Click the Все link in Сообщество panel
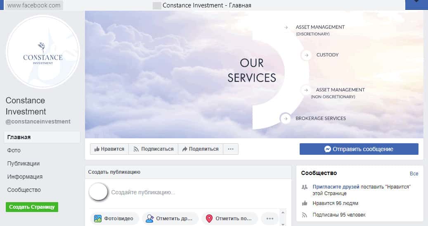Viewport: 428px width, 226px height. point(414,173)
